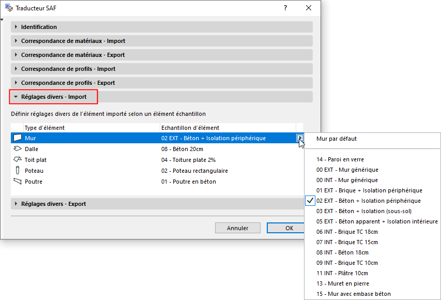The width and height of the screenshot is (441, 300).
Task: Open the help question mark button
Action: pyautogui.click(x=285, y=8)
